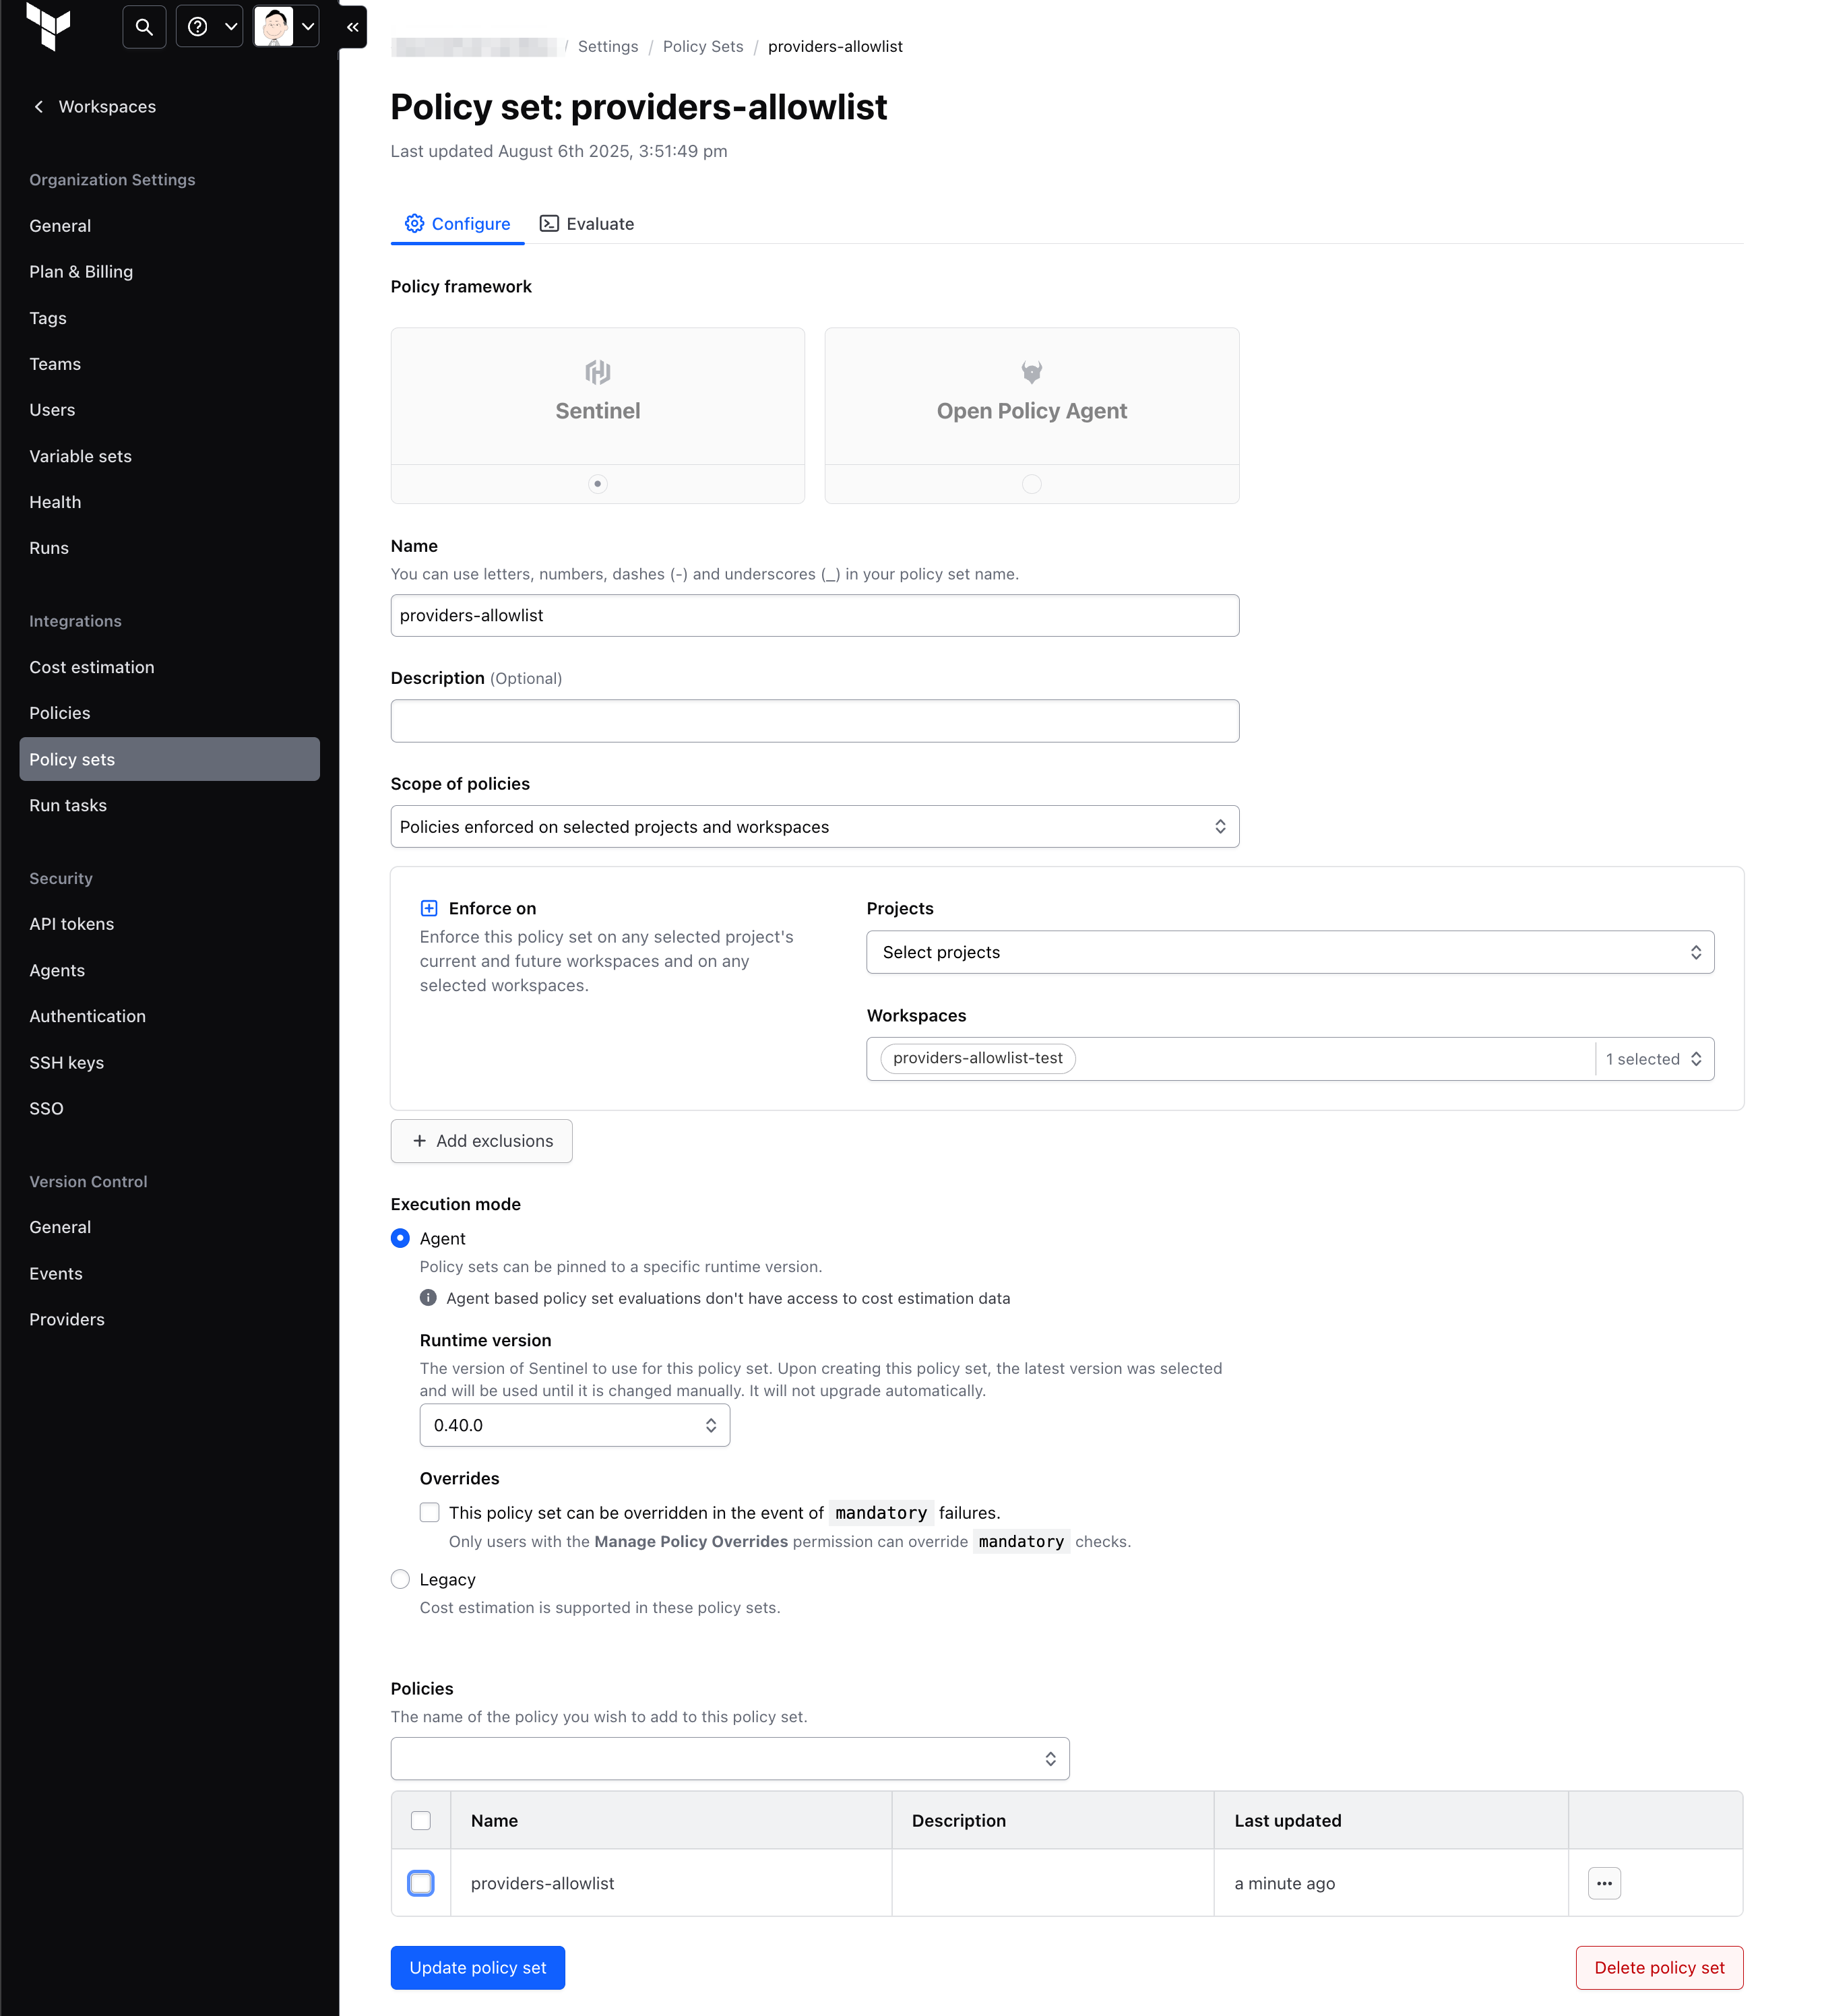Expand the user account chevron
Viewport: 1822px width, 2016px height.
[308, 27]
